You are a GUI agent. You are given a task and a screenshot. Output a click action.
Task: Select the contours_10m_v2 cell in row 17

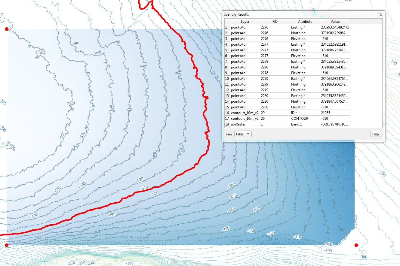245,118
